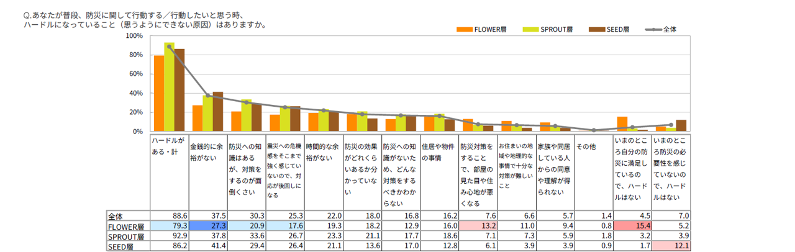The width and height of the screenshot is (795, 252).
Task: Click the pink highlighted 13.2 cell
Action: [478, 227]
